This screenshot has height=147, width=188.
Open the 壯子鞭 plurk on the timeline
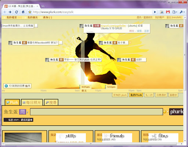pyautogui.click(x=116, y=43)
